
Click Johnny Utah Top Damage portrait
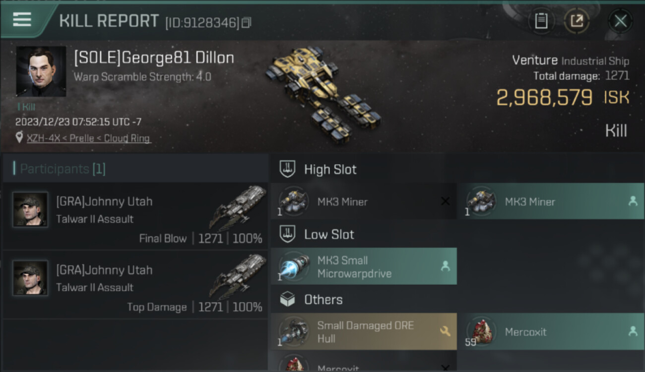pos(30,278)
